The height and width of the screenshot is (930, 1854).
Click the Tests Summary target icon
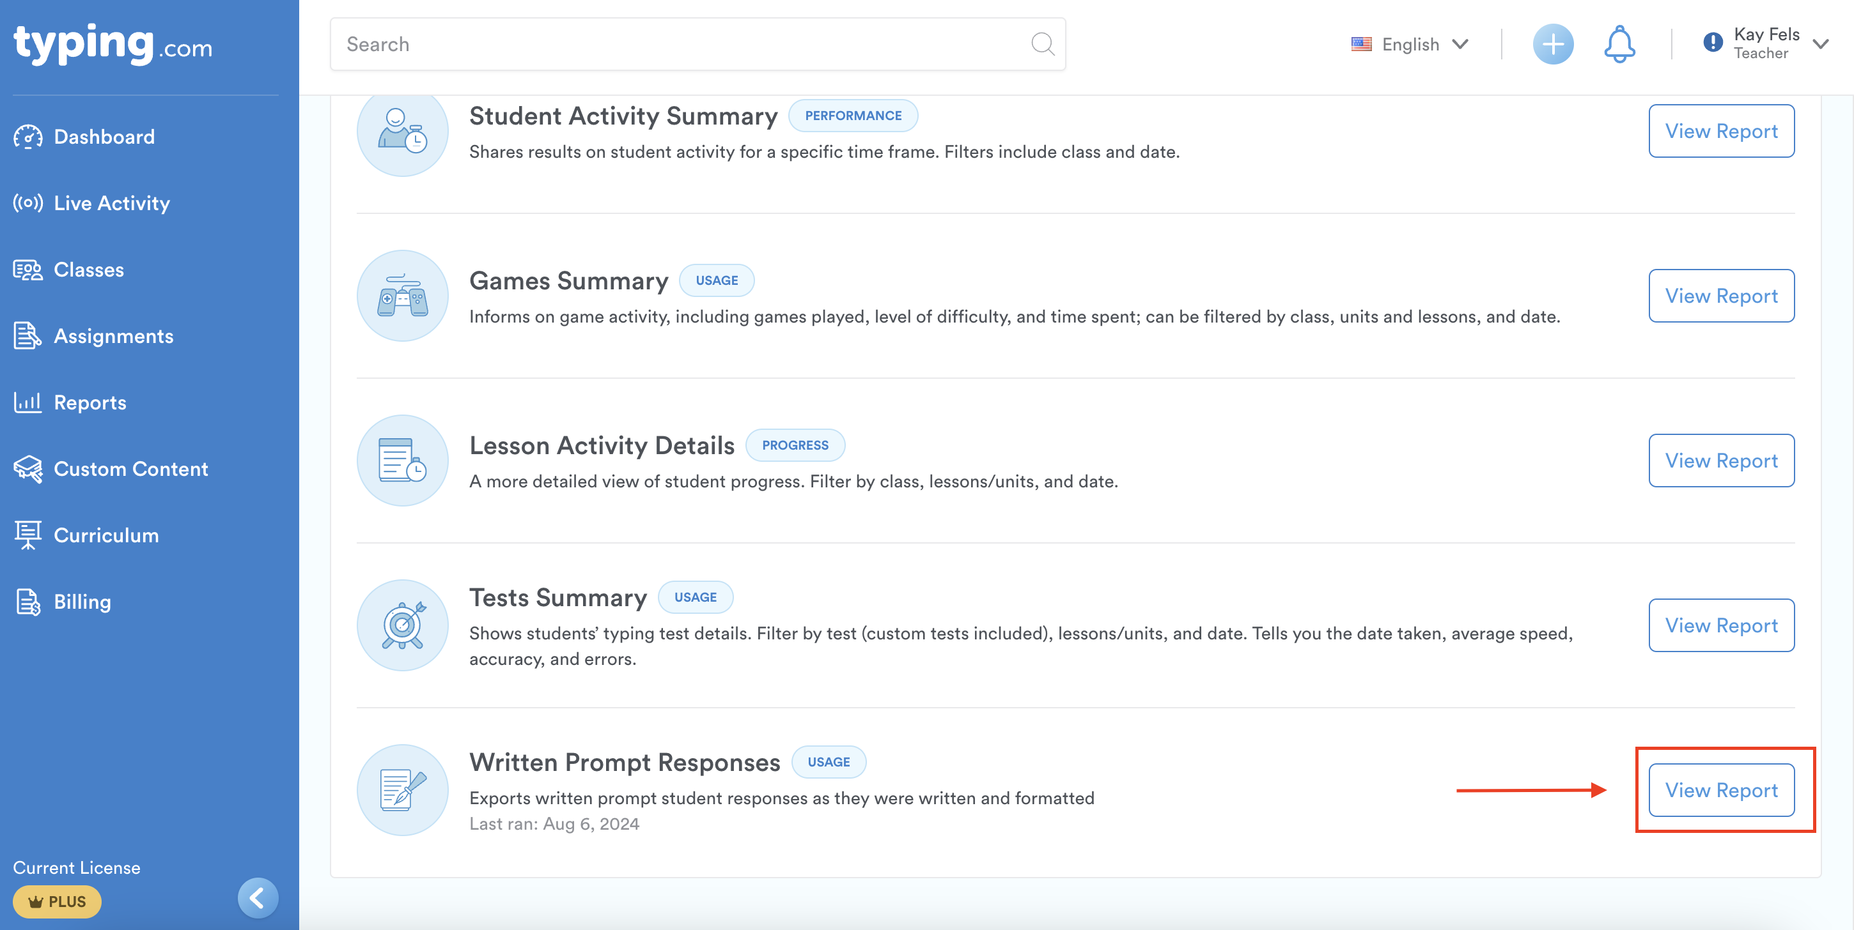(402, 625)
